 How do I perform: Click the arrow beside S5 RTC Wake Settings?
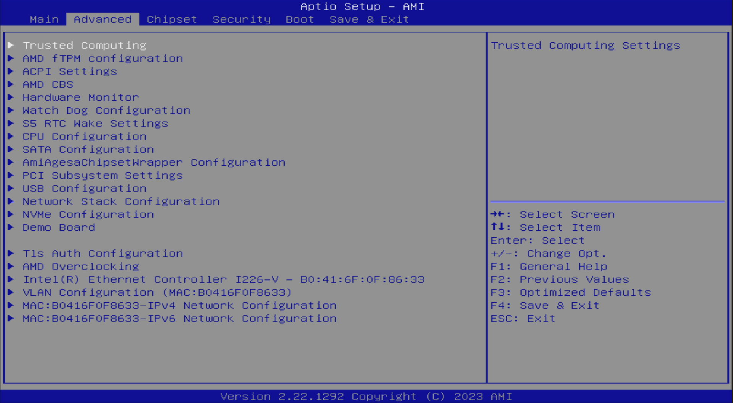click(x=11, y=123)
